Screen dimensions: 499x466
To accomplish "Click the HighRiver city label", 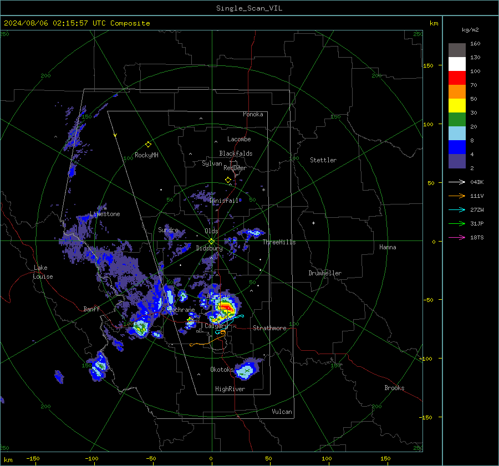I will 230,389.
